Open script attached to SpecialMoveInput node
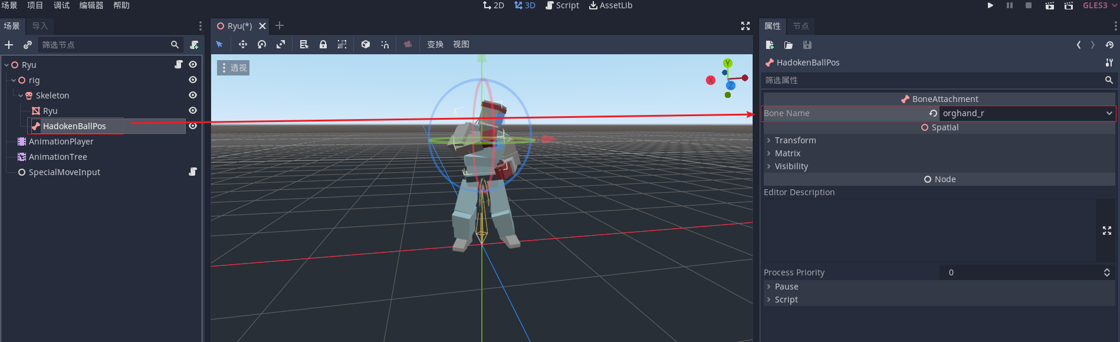This screenshot has width=1120, height=342. pos(193,172)
